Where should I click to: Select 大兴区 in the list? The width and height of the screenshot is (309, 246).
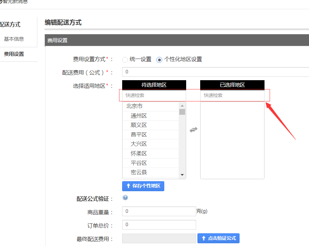coord(139,144)
